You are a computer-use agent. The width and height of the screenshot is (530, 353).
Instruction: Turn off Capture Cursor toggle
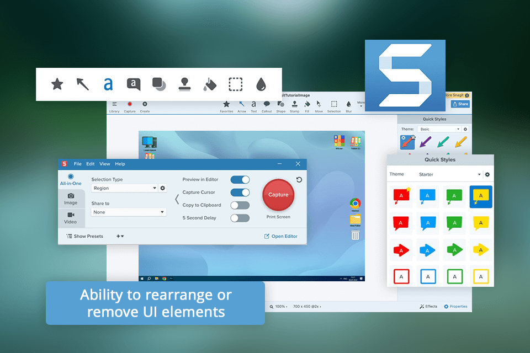[240, 192]
